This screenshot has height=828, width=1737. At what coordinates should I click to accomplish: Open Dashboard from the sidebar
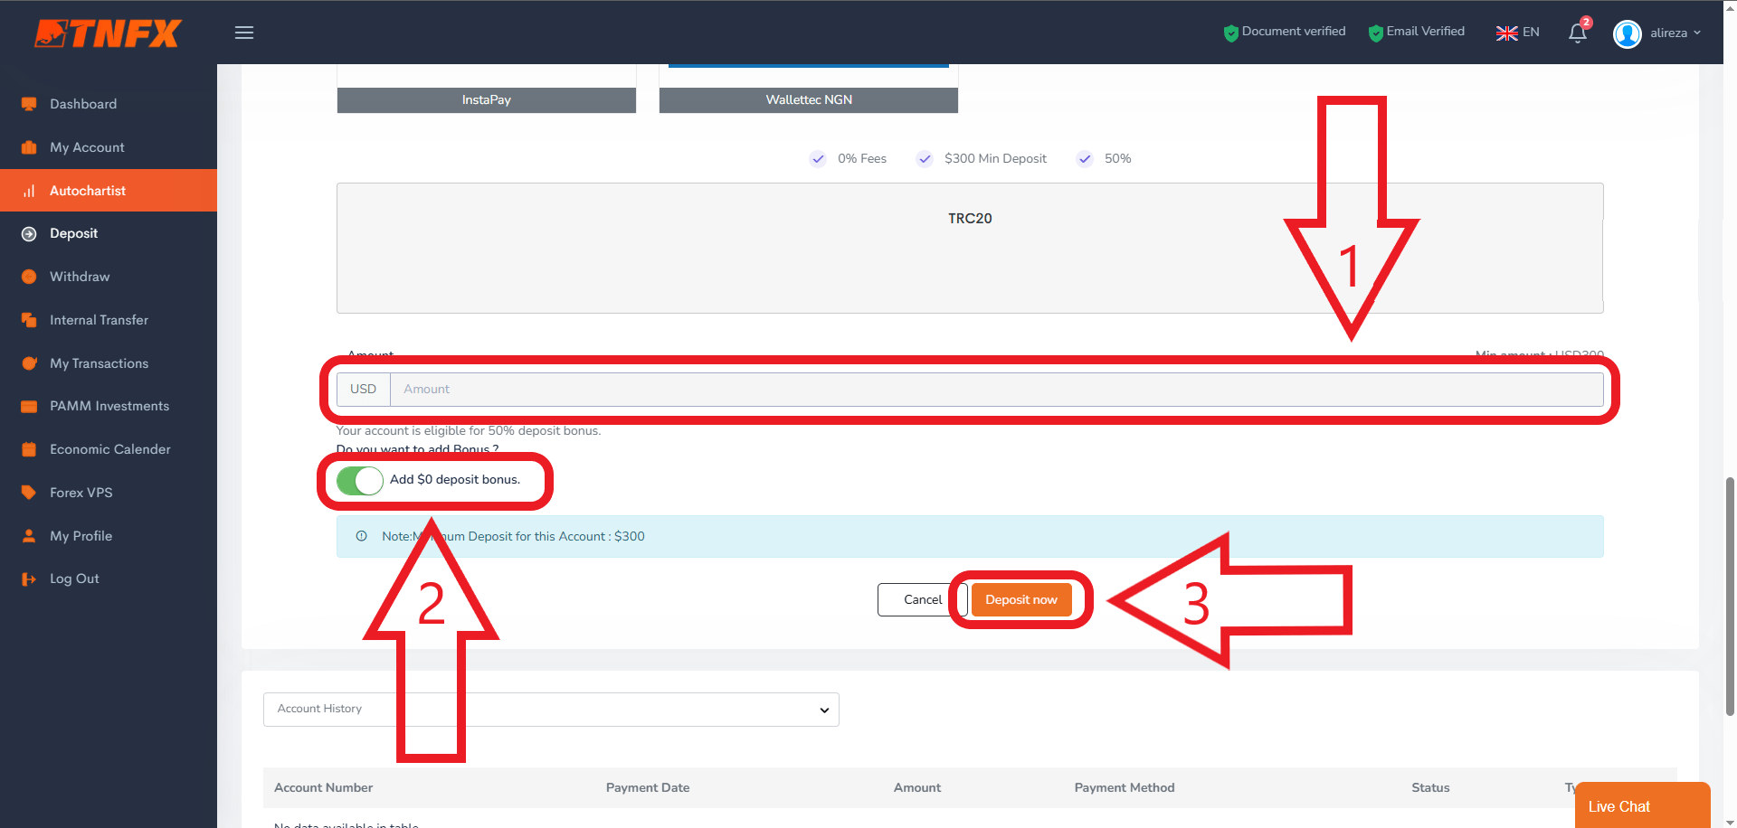point(83,104)
